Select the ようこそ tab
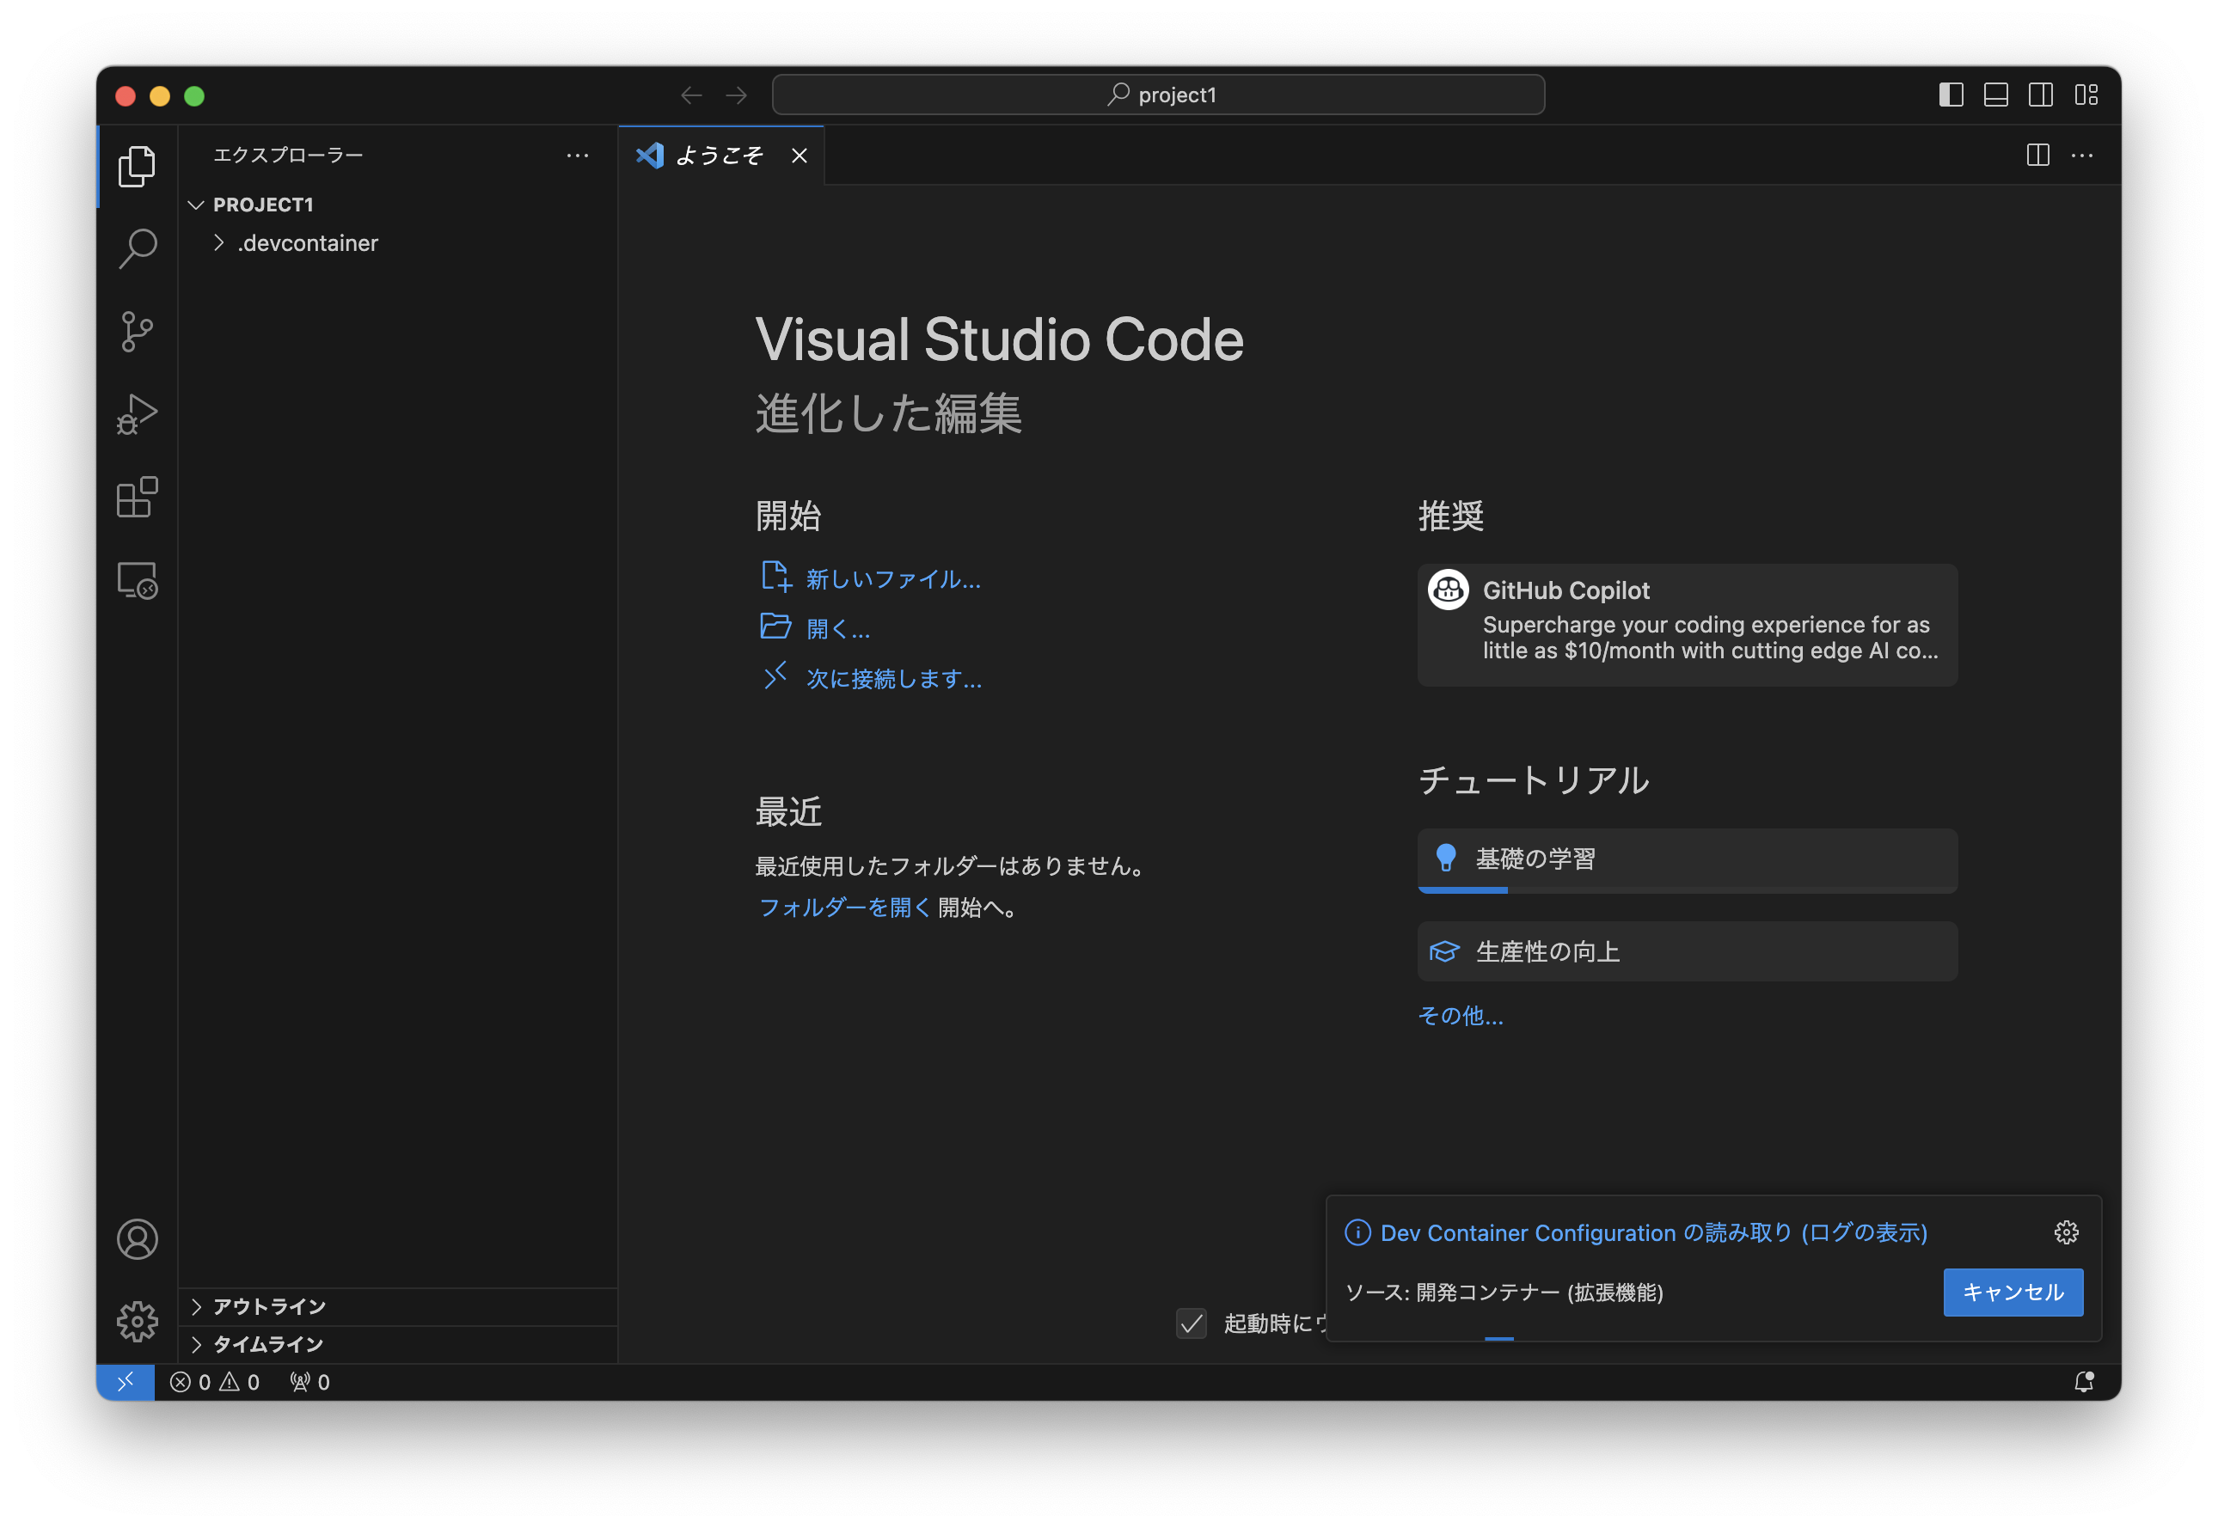The height and width of the screenshot is (1528, 2218). (x=718, y=155)
